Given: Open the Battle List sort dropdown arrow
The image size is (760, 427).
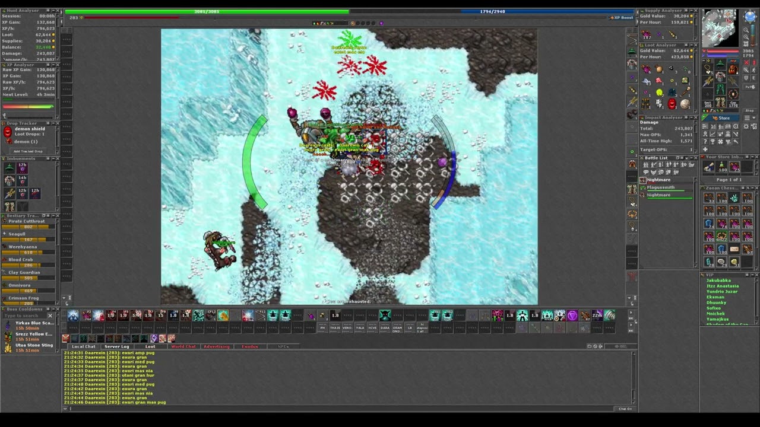Looking at the screenshot, I should [686, 158].
